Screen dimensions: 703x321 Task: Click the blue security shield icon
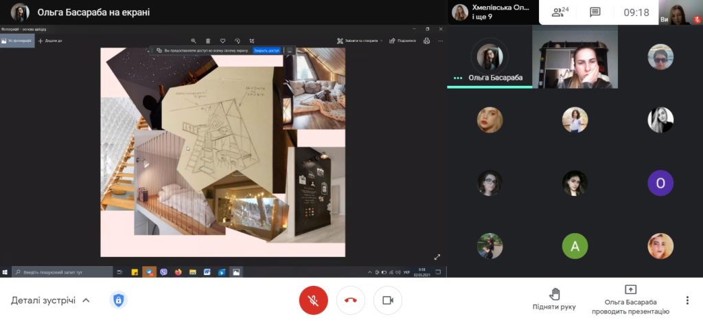click(x=119, y=300)
